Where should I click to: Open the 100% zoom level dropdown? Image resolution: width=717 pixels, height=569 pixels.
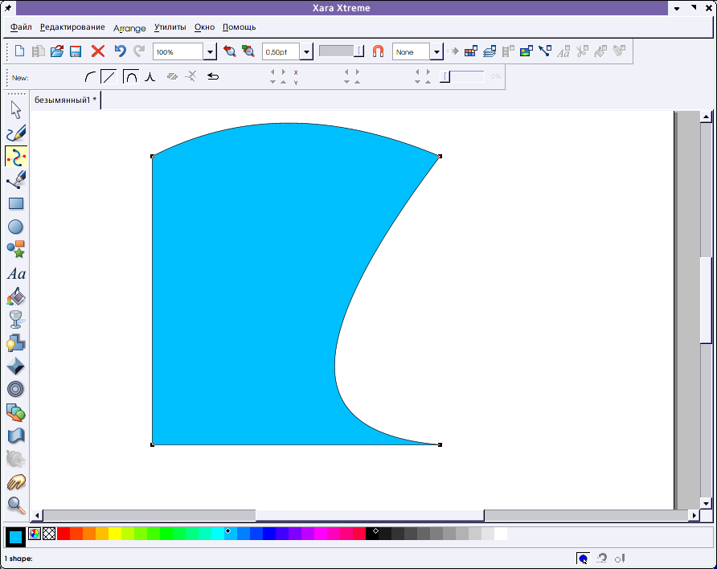click(x=210, y=52)
